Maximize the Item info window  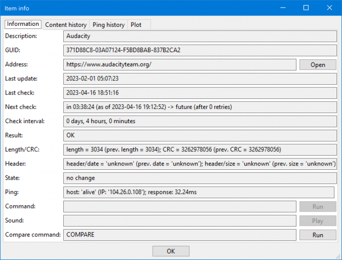coord(306,8)
